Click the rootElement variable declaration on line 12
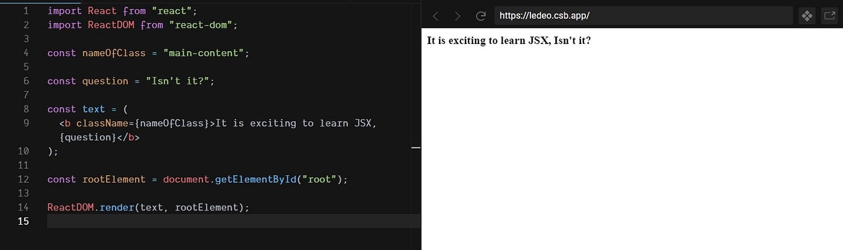 (114, 179)
